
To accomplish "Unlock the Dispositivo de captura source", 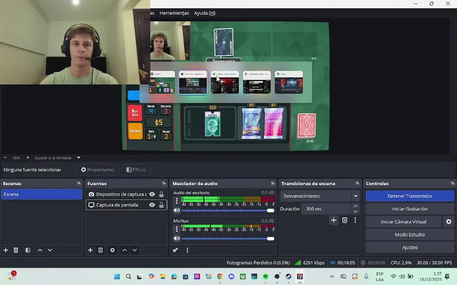I will [161, 194].
